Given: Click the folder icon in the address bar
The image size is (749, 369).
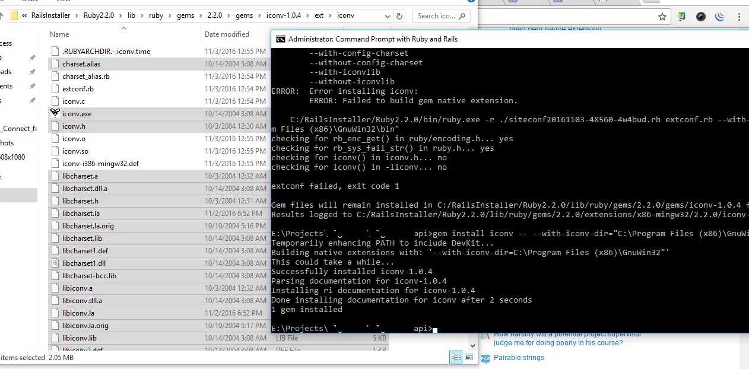Looking at the screenshot, I should click(14, 16).
